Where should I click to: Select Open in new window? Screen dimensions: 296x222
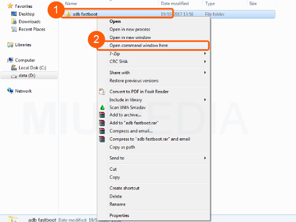pyautogui.click(x=153, y=37)
